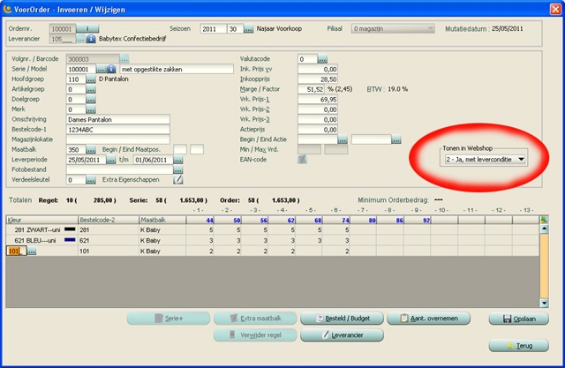This screenshot has height=368, width=565.
Task: Select the blue BLEU color swatch
Action: click(70, 240)
